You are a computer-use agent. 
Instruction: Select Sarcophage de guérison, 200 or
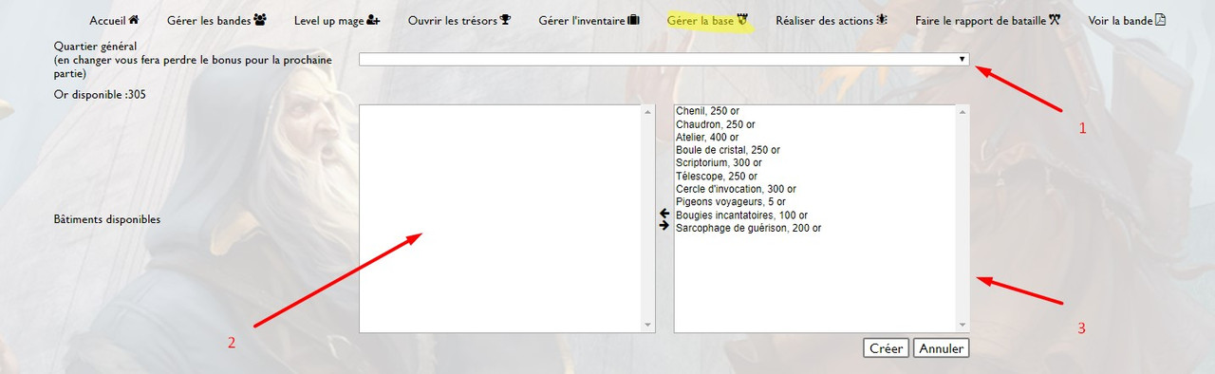(x=749, y=229)
